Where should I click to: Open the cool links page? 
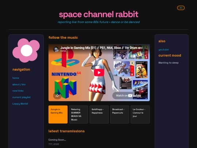pyautogui.click(x=18, y=91)
